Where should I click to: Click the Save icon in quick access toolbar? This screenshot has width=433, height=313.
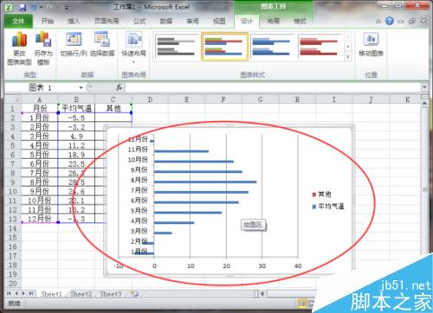tap(23, 7)
